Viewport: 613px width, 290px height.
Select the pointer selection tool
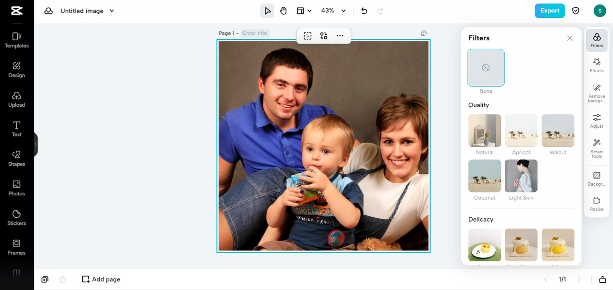pyautogui.click(x=267, y=11)
